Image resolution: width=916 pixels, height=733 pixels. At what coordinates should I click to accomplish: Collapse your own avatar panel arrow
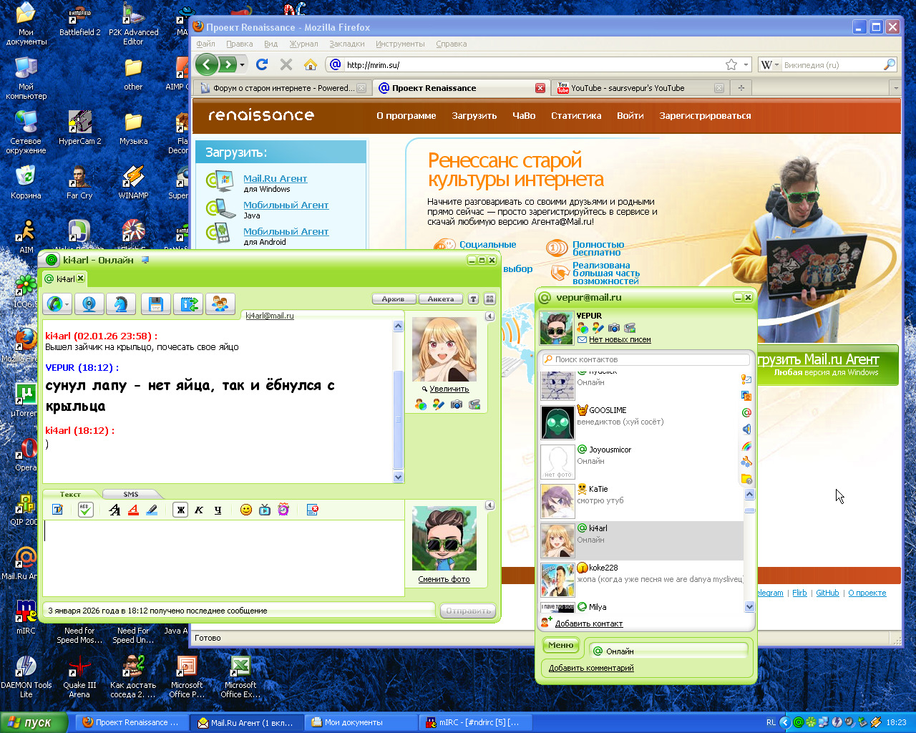click(489, 505)
